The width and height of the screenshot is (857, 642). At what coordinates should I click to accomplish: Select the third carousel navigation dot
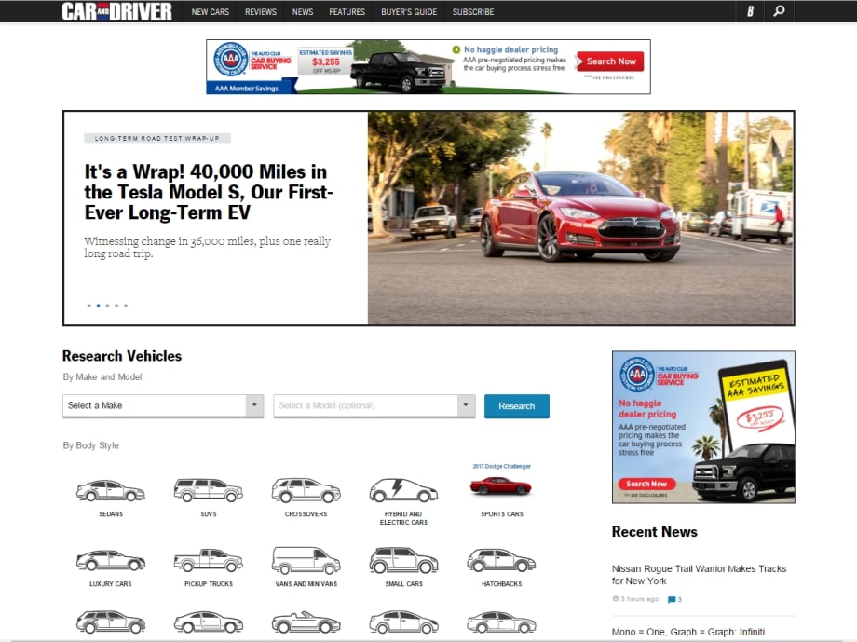107,305
